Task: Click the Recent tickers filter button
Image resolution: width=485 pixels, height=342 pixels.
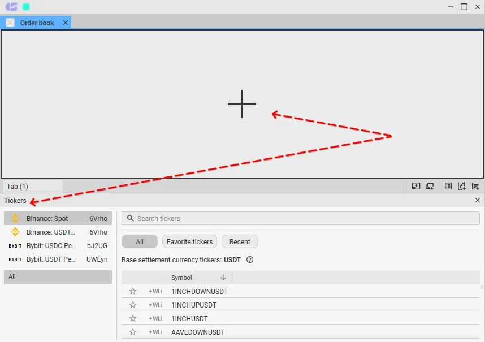Action: (x=240, y=242)
